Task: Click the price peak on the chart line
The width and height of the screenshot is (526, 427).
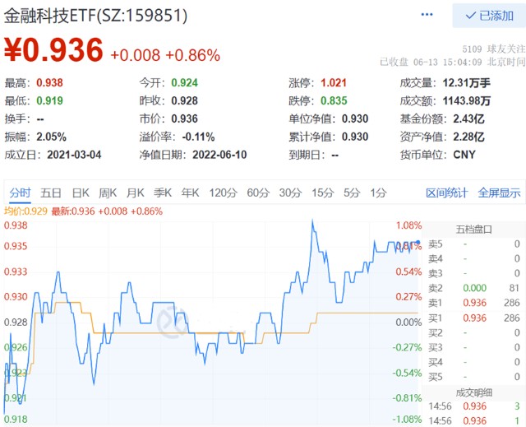Action: tap(312, 220)
